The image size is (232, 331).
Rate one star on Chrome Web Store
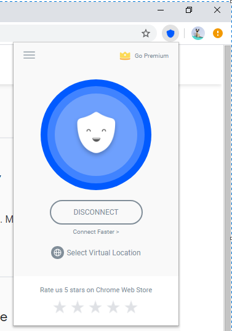pyautogui.click(x=60, y=307)
